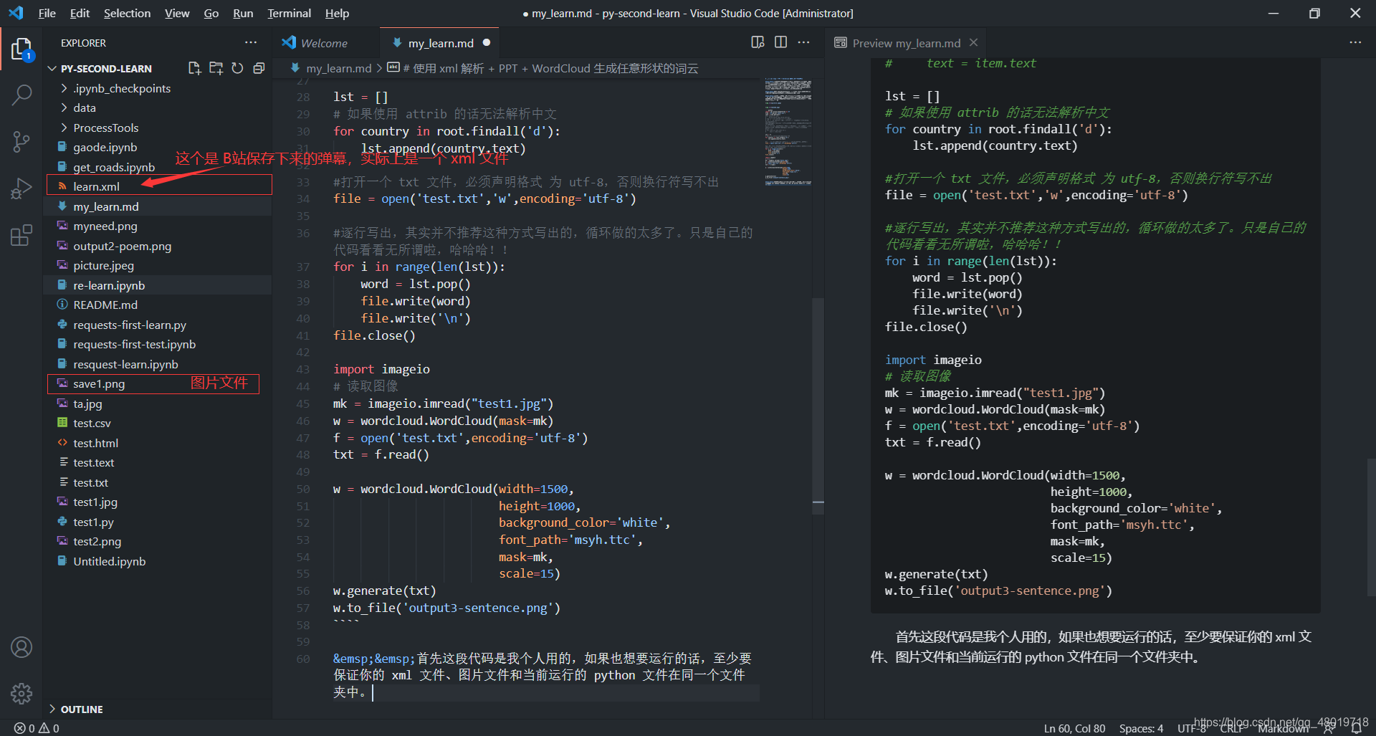Open the Go menu

coord(211,13)
